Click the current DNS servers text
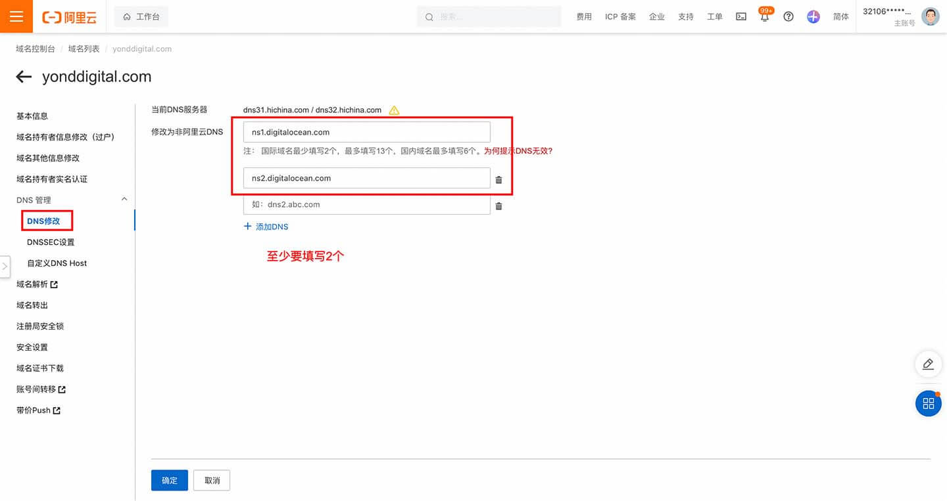The height and width of the screenshot is (501, 947). pos(312,110)
